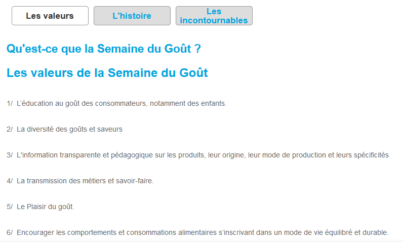The image size is (403, 242).
Task: Select the Les incontournables tab
Action: (x=214, y=16)
